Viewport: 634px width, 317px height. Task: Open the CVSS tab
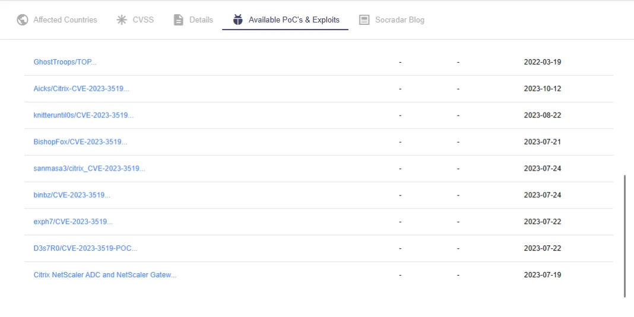pos(135,20)
